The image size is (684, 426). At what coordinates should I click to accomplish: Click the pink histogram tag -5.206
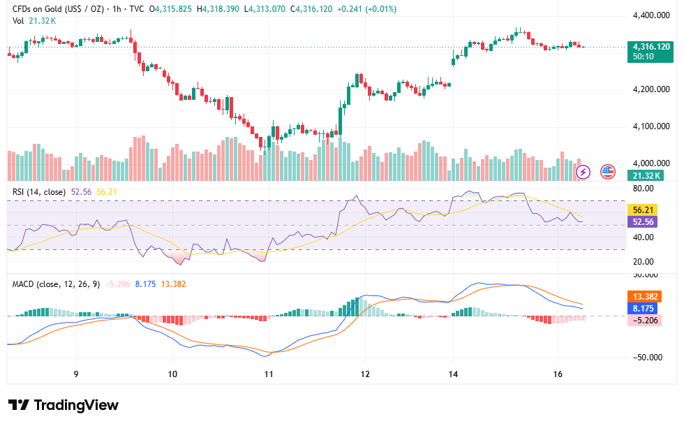[645, 321]
